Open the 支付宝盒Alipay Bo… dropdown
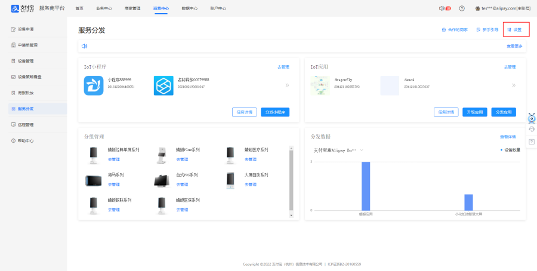Screen dimensions: 537x271 point(338,150)
